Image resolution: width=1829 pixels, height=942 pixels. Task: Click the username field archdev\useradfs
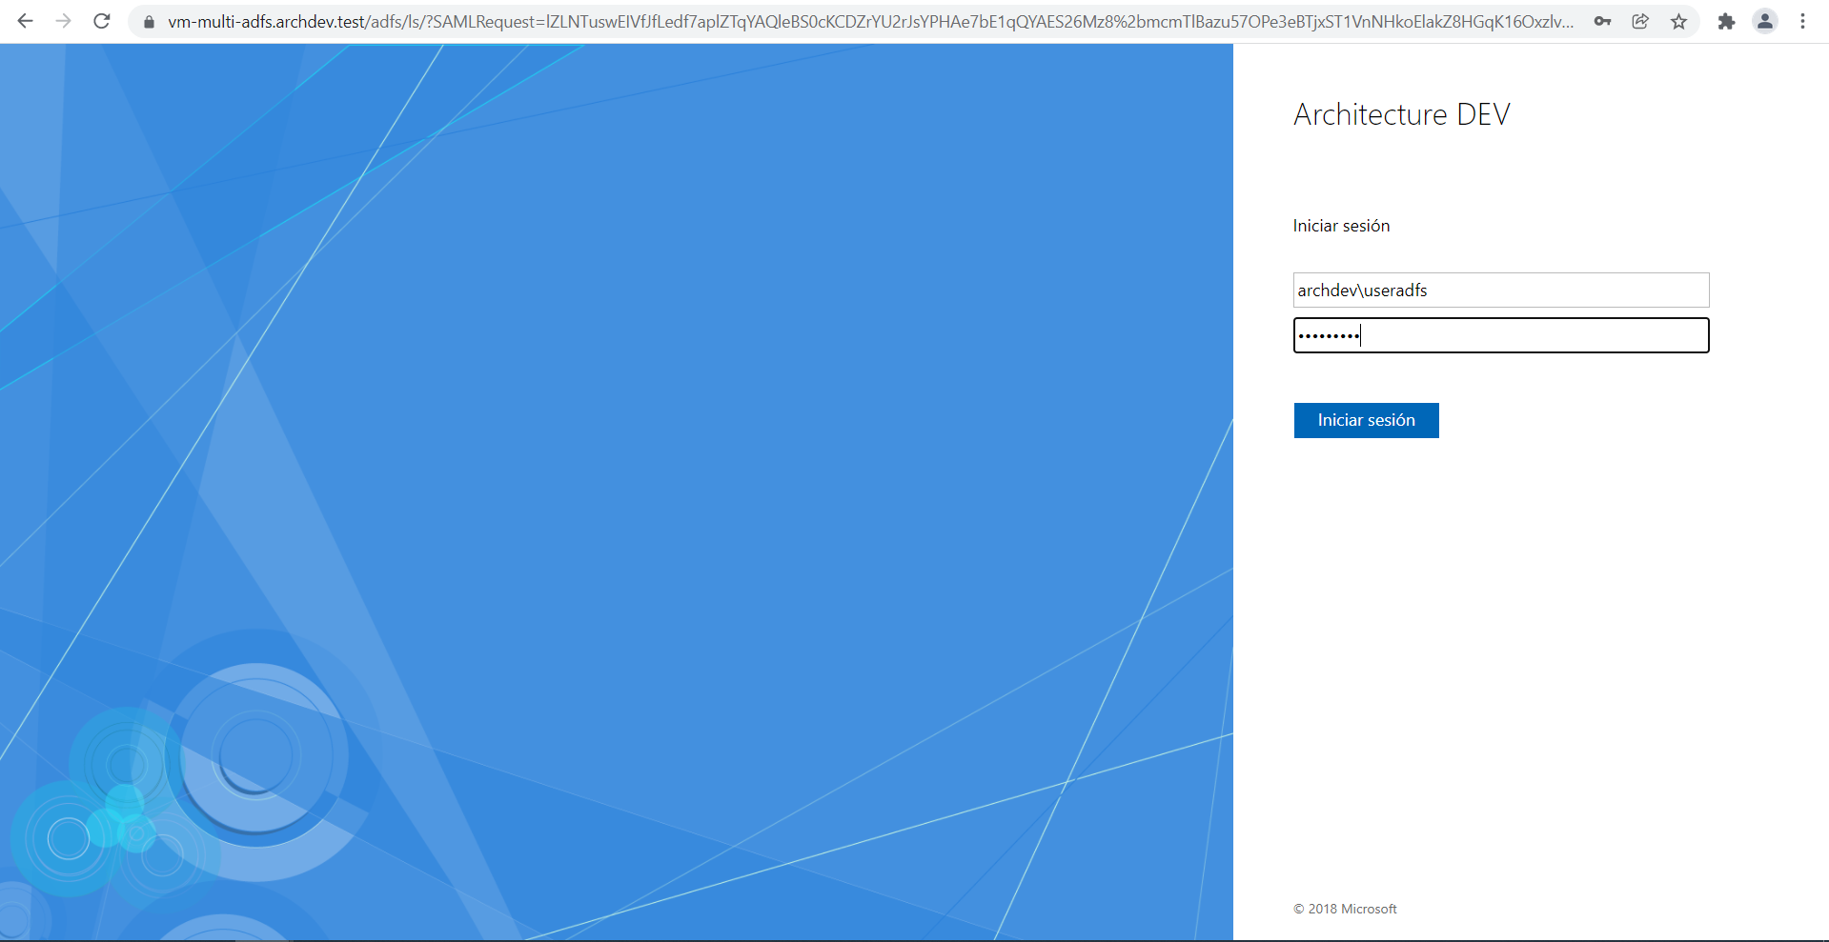tap(1501, 291)
